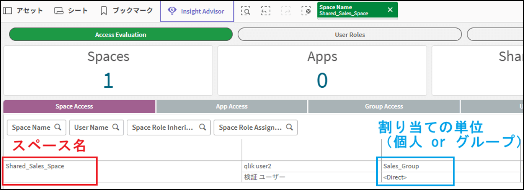Open the シート (Sheets) menu

71,11
